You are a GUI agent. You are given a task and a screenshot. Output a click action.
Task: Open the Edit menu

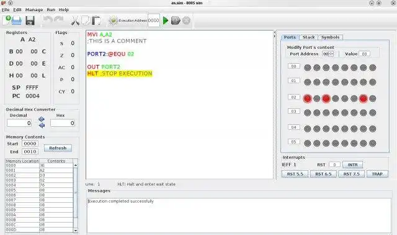coord(17,10)
